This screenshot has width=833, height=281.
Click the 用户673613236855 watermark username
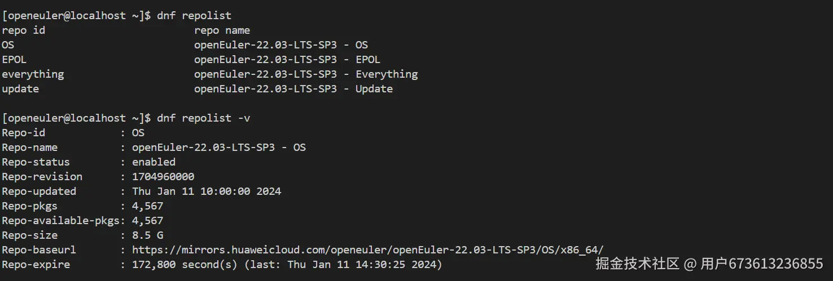coord(761,264)
